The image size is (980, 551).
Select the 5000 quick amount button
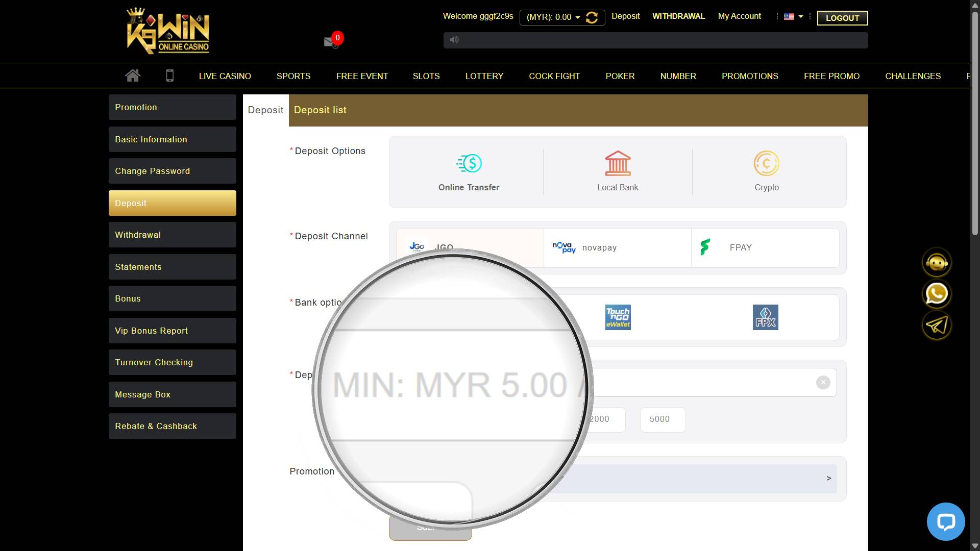tap(663, 419)
